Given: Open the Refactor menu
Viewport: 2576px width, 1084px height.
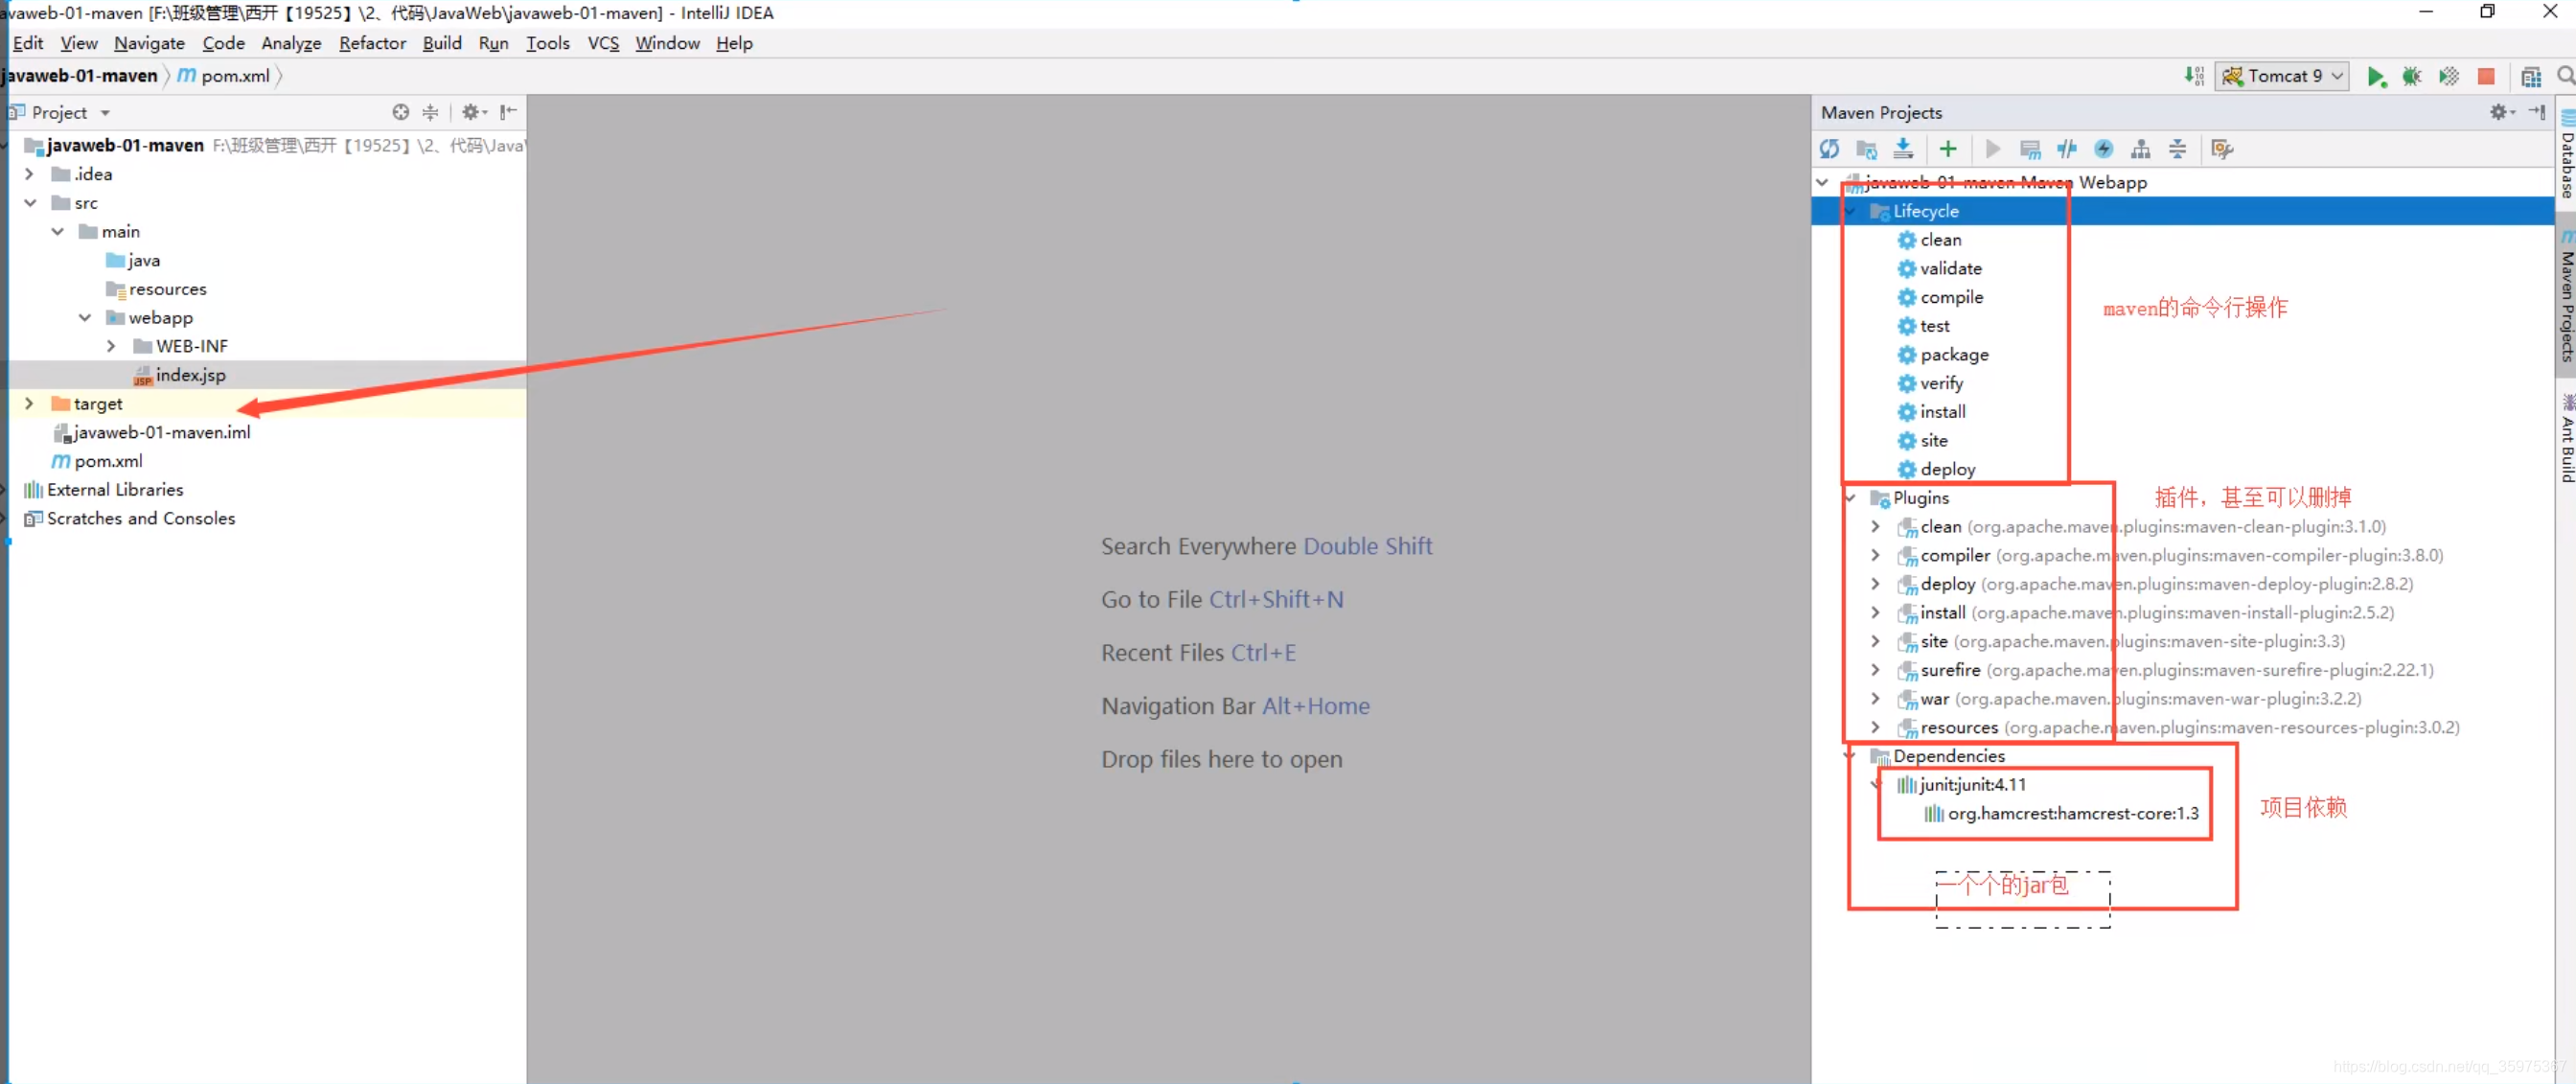Looking at the screenshot, I should 372,43.
